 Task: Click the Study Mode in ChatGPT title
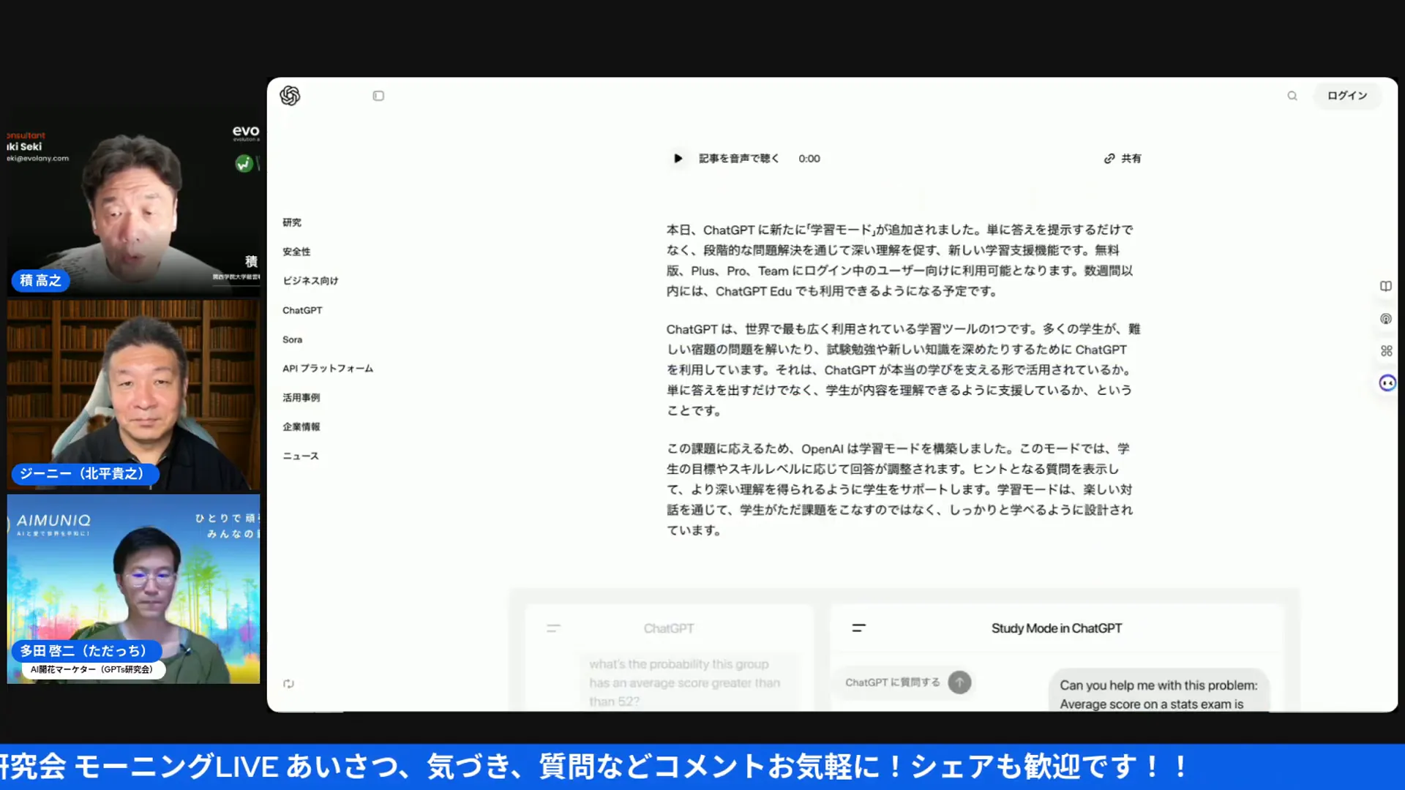click(1056, 628)
